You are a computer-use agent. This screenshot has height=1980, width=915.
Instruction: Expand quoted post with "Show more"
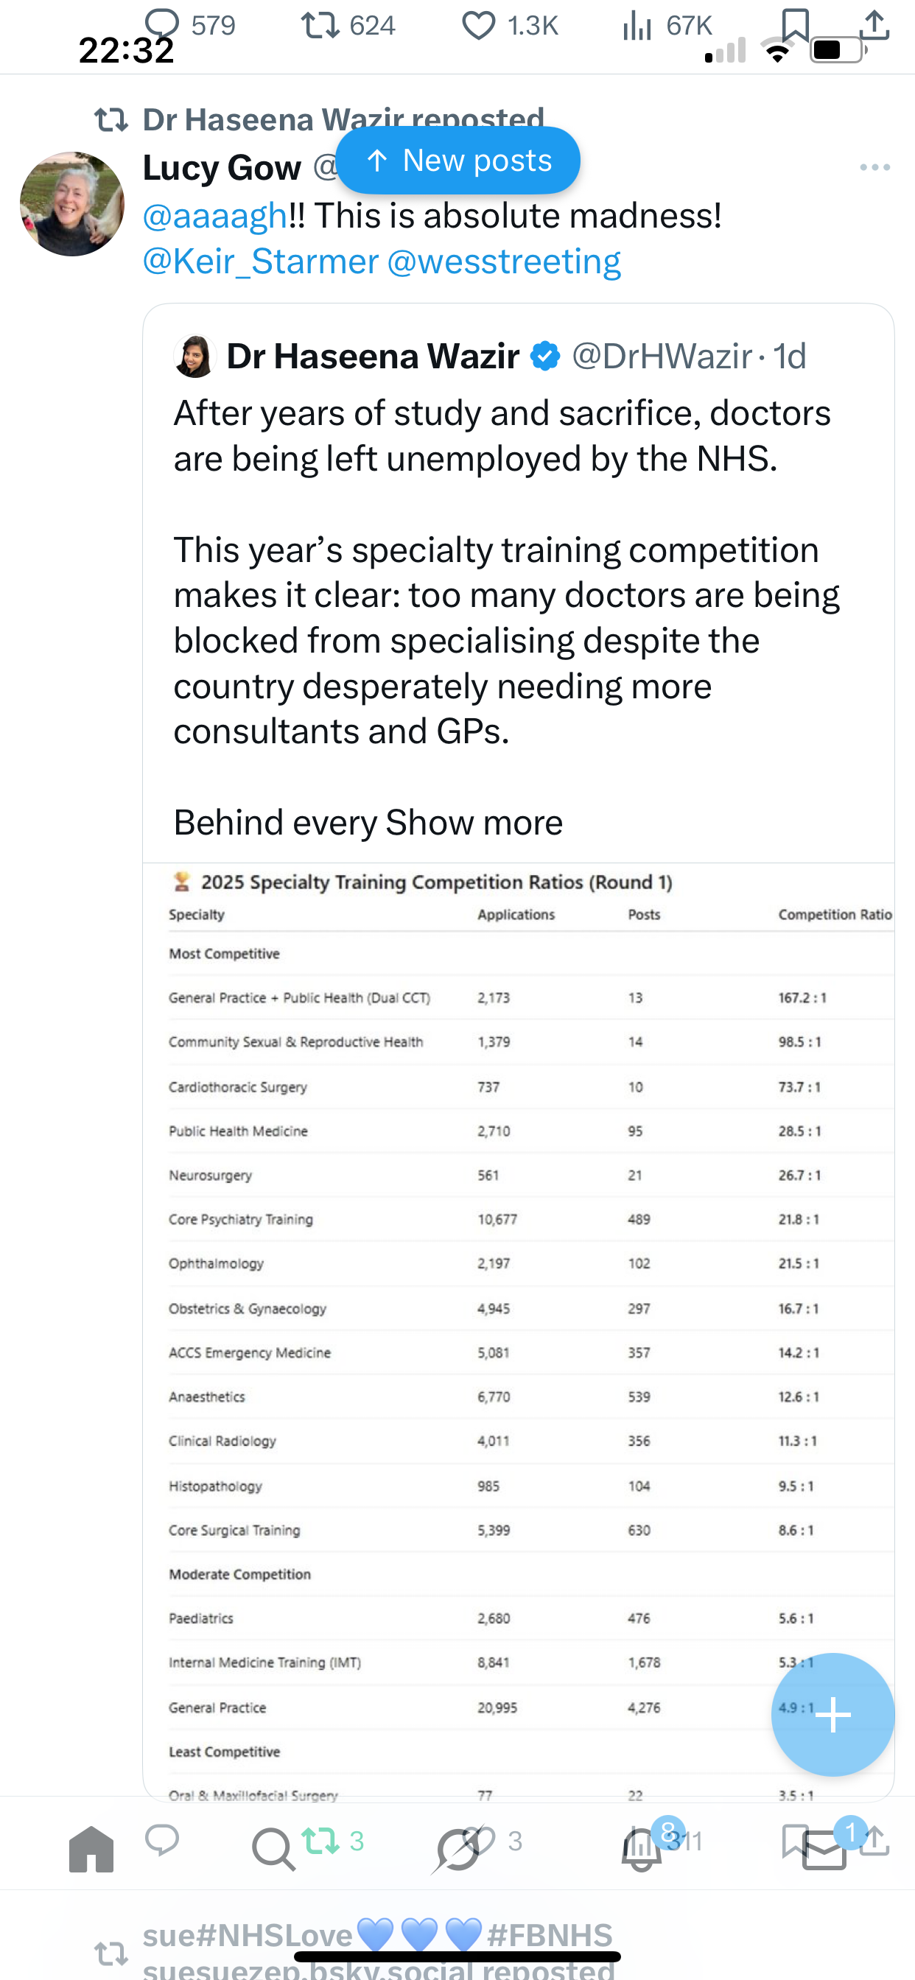474,823
